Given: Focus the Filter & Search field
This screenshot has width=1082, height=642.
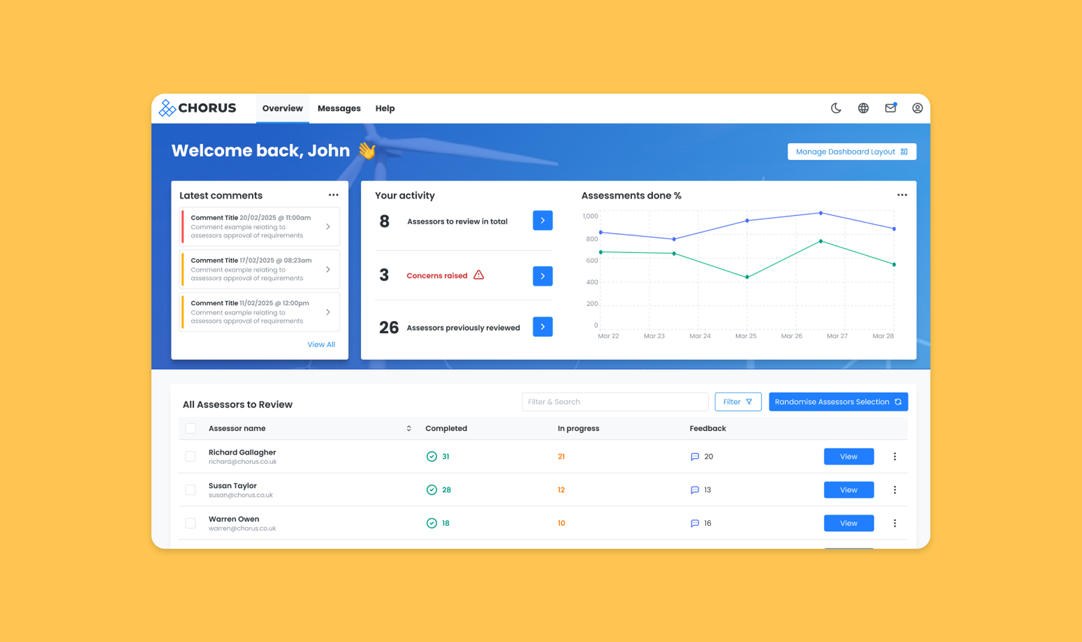Looking at the screenshot, I should pyautogui.click(x=614, y=402).
